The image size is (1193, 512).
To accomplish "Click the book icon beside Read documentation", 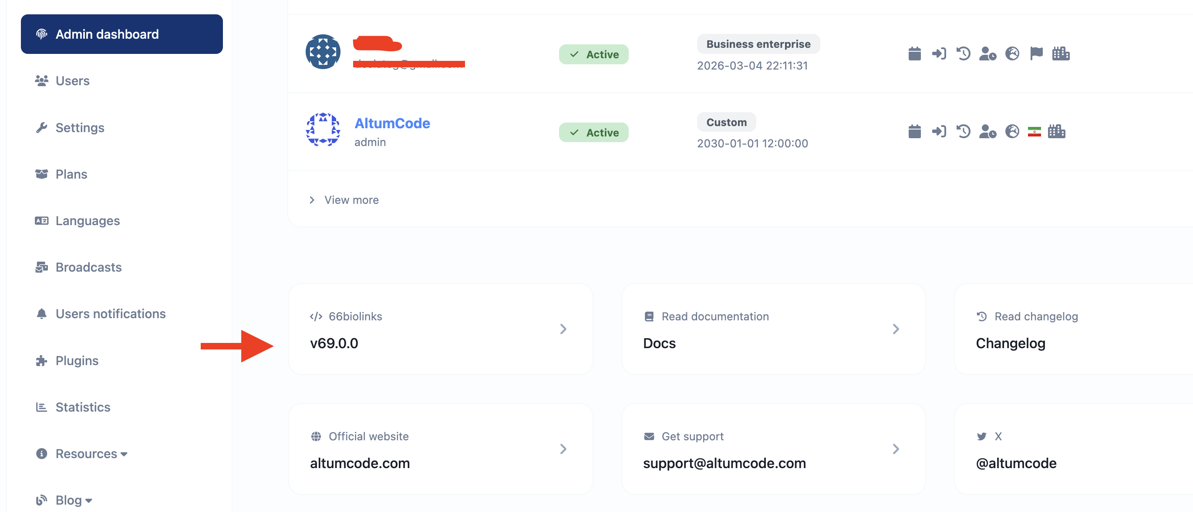I will (649, 316).
